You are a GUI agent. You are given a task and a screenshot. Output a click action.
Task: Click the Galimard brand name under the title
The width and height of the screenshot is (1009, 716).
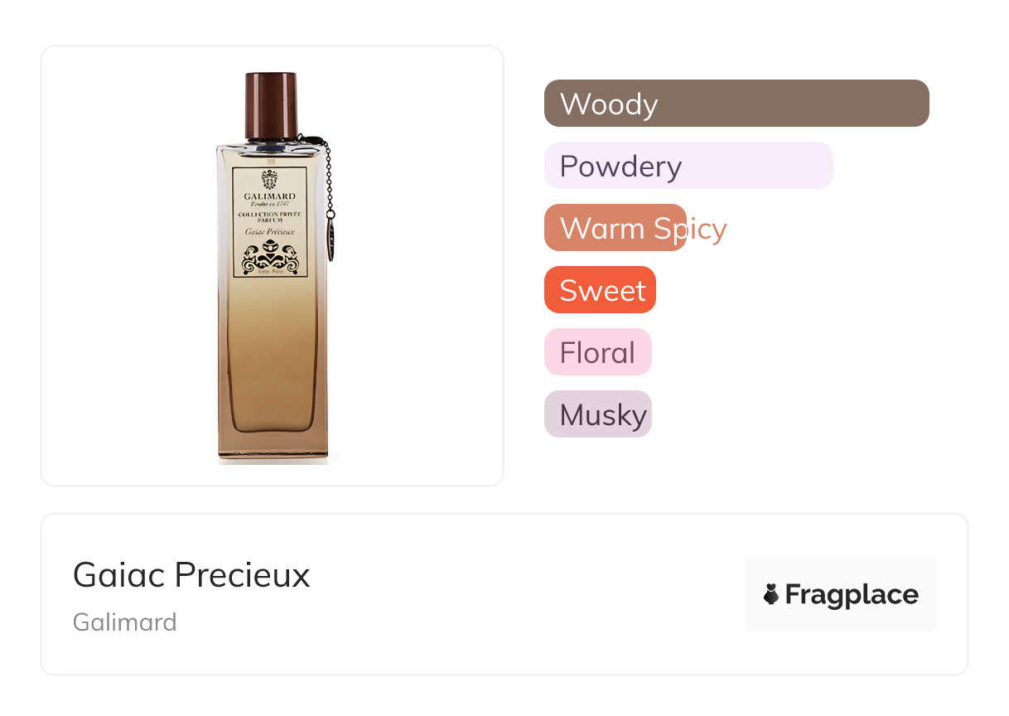[125, 622]
